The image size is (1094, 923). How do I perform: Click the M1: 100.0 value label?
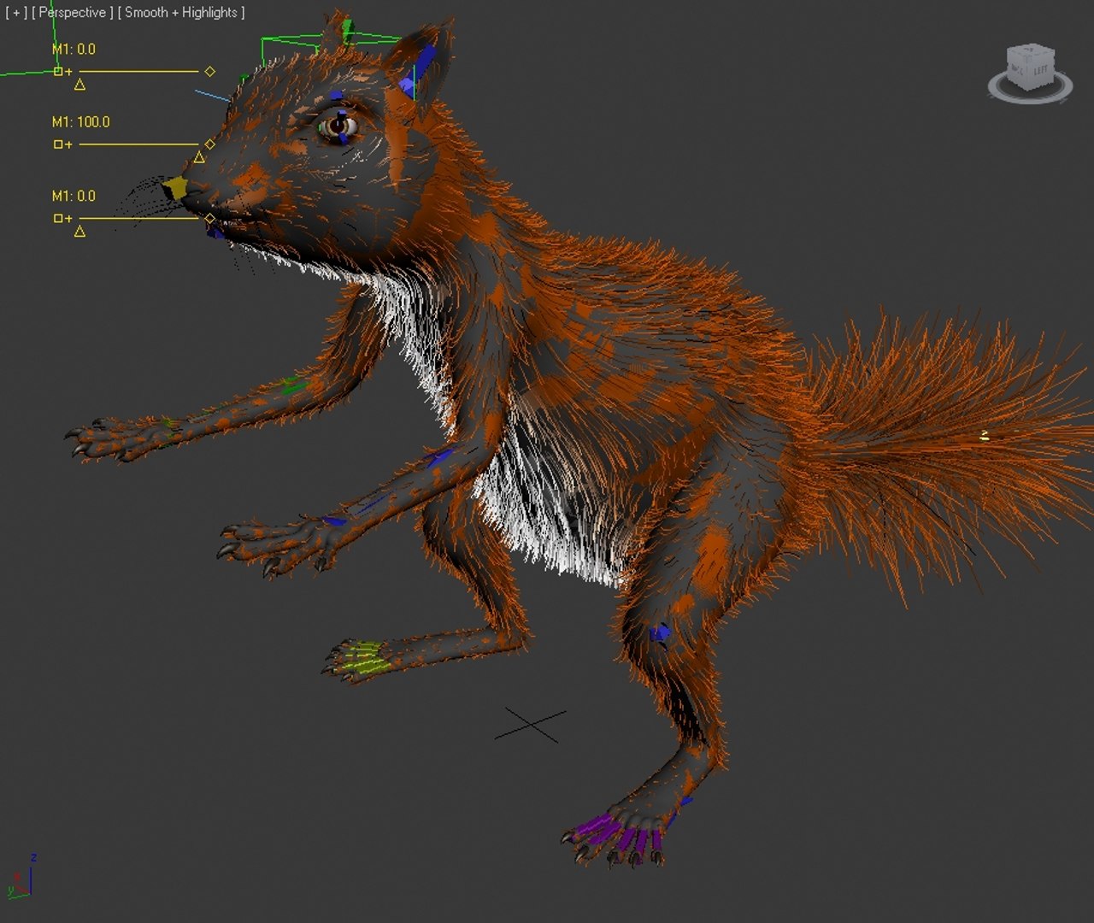pos(81,122)
